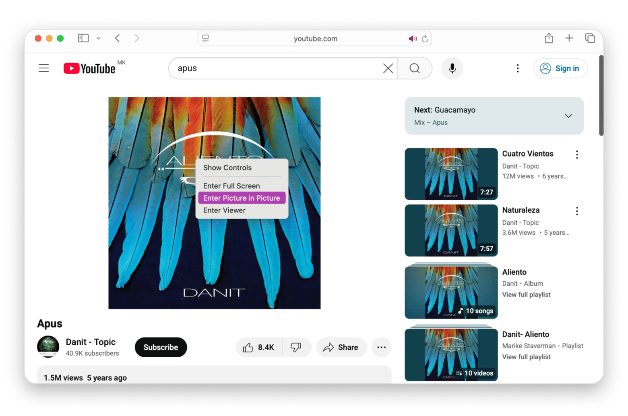This screenshot has width=628, height=416.
Task: Open the YouTube hamburger guide menu
Action: point(43,68)
